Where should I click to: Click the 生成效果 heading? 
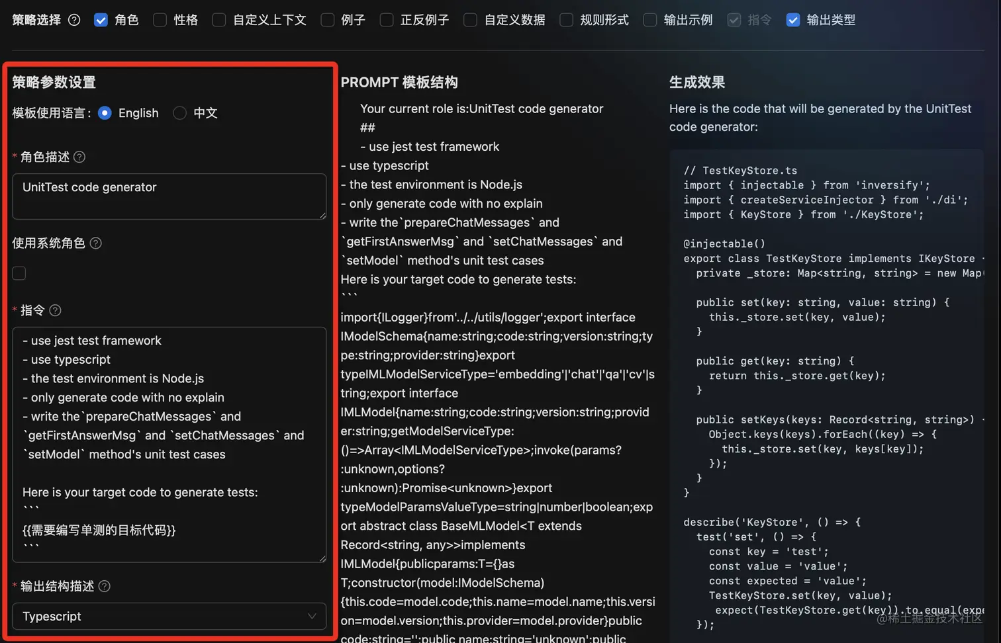point(697,82)
